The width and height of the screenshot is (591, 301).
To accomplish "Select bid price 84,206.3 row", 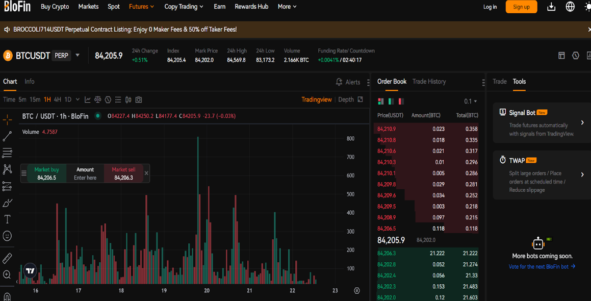I will [427, 254].
